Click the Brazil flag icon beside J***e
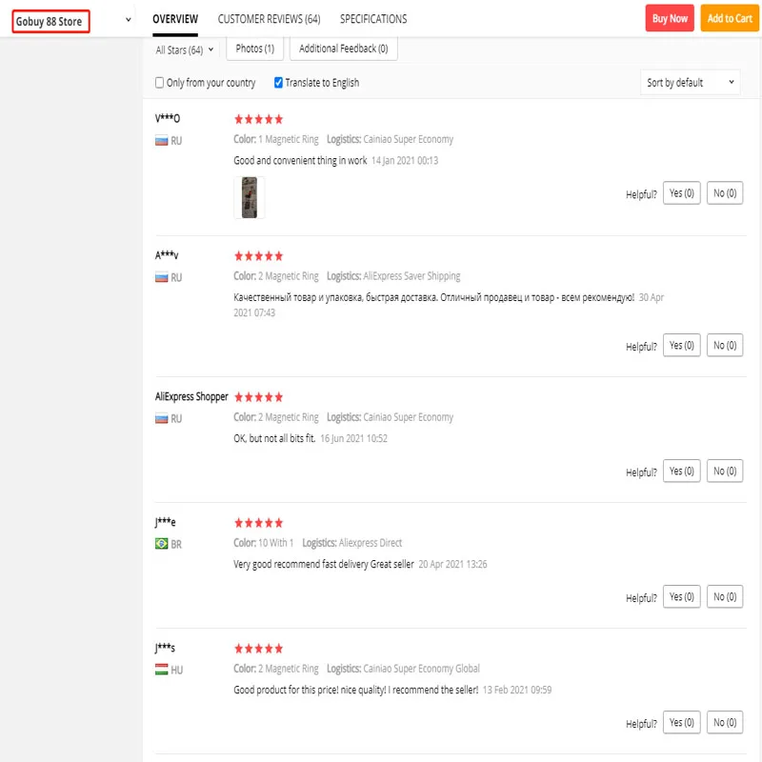The width and height of the screenshot is (762, 762). (x=162, y=545)
